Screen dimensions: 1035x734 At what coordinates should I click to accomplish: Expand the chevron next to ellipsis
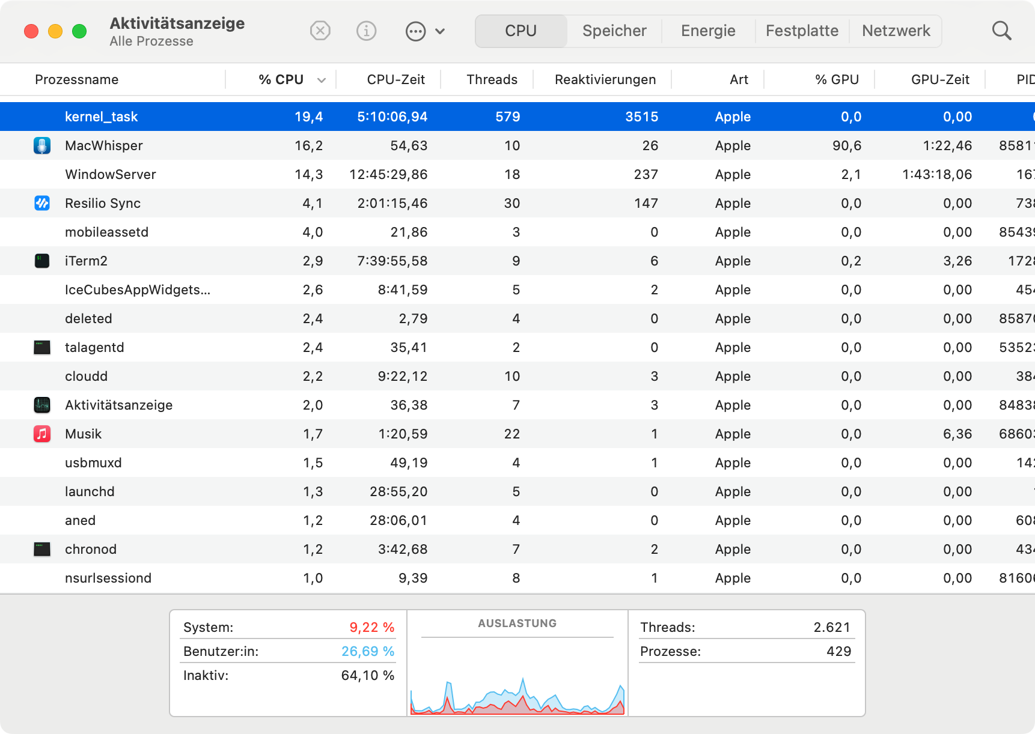(440, 31)
